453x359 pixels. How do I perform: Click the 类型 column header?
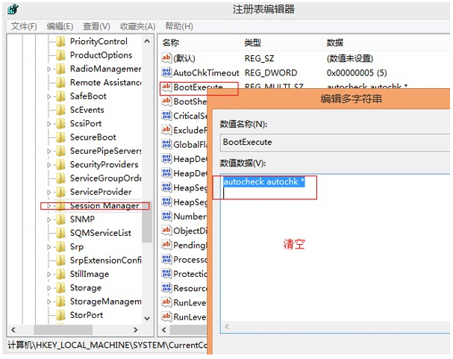tap(281, 43)
